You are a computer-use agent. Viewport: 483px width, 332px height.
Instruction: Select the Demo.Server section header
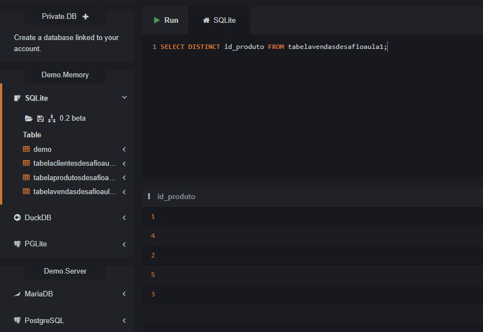[65, 271]
